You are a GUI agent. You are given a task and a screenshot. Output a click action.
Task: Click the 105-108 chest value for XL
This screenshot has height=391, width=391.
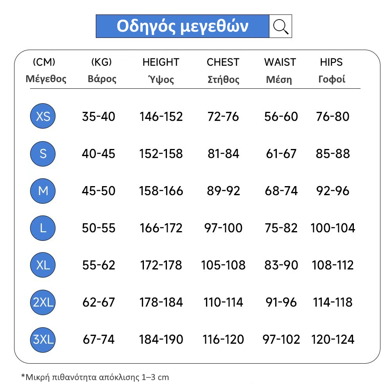(223, 265)
